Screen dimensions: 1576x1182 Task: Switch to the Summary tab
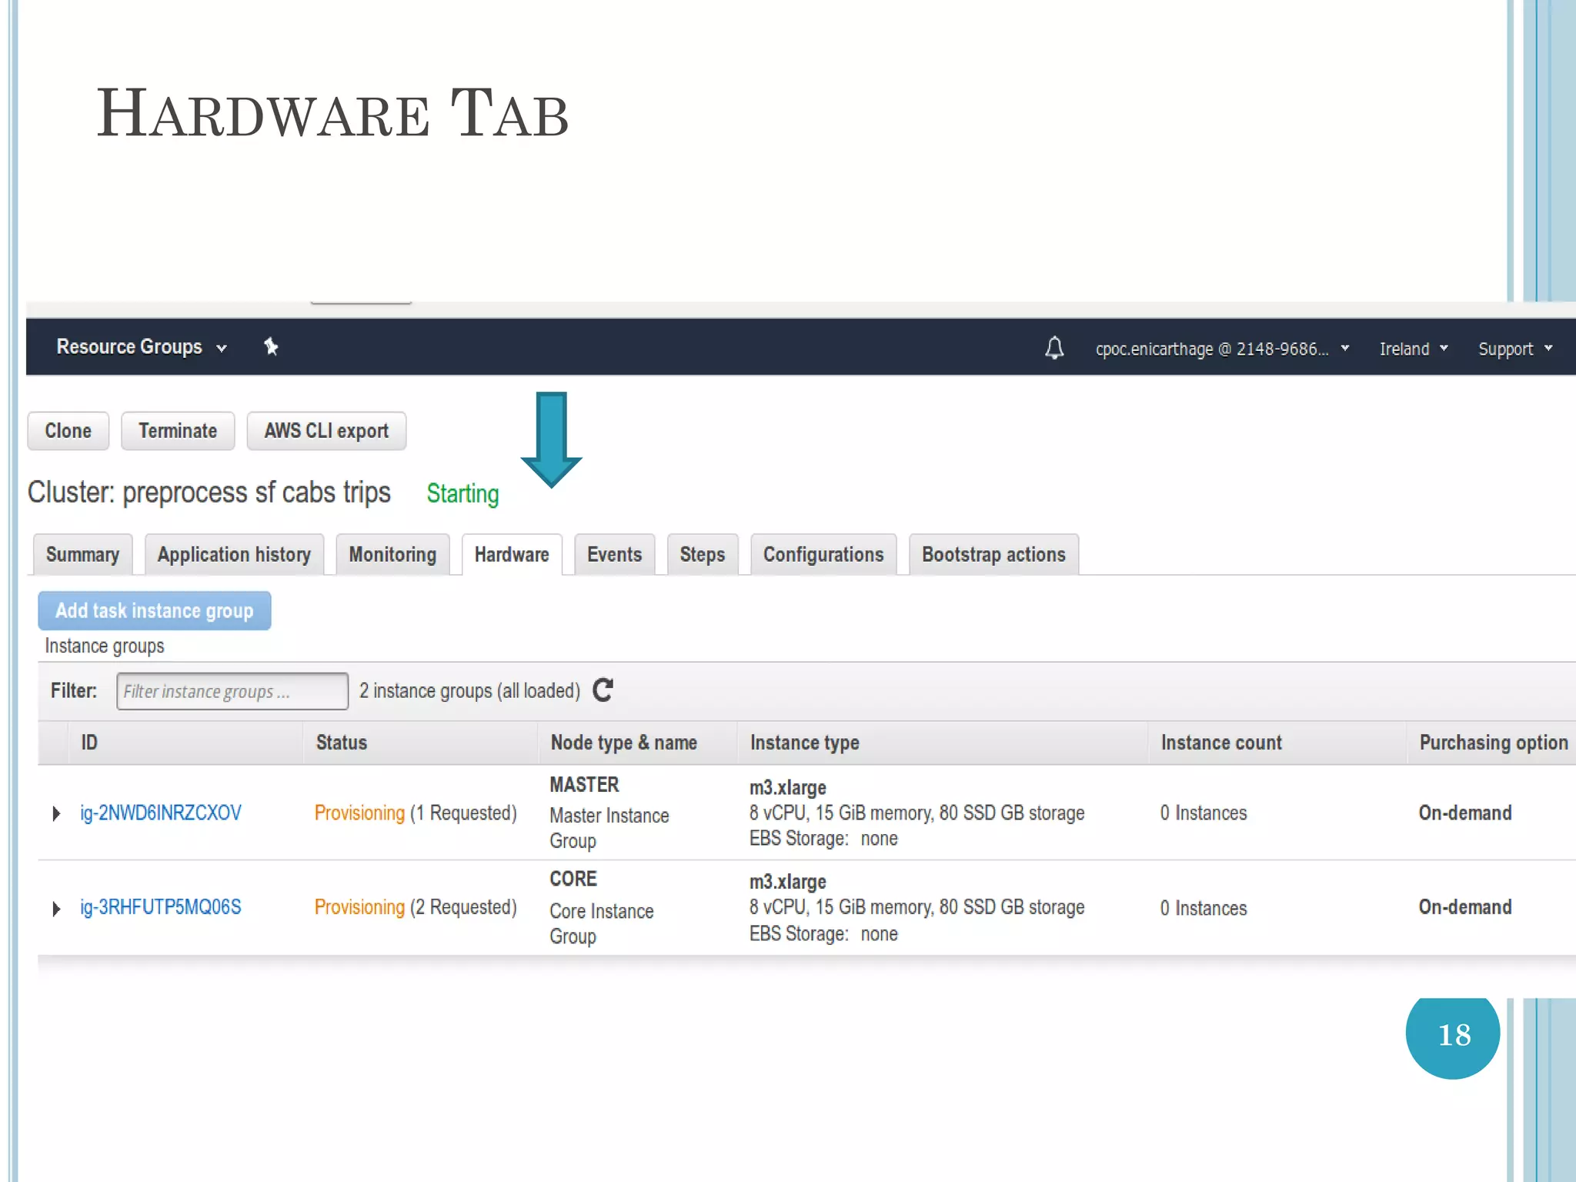(x=82, y=554)
